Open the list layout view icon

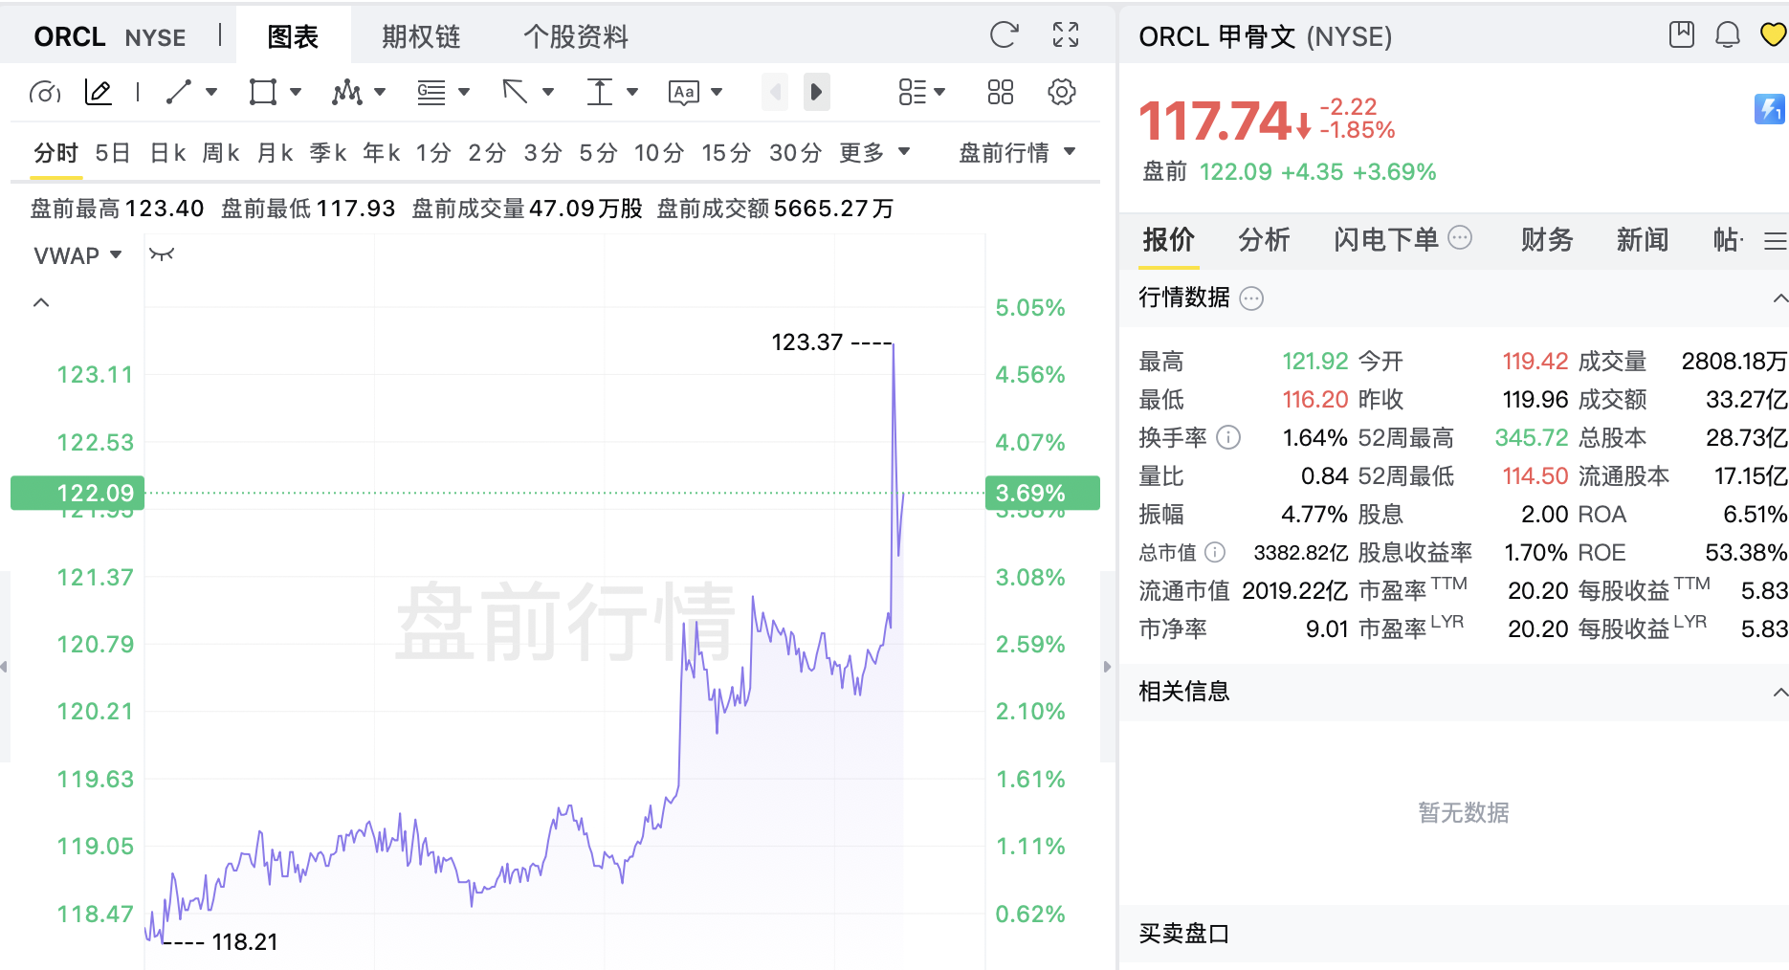point(912,92)
